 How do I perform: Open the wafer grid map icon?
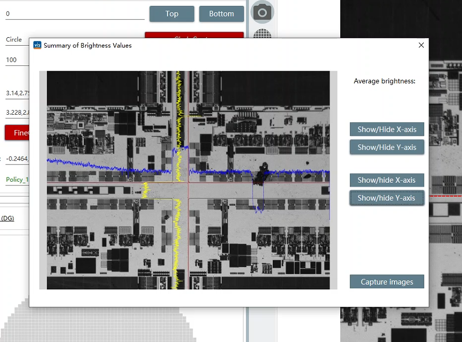coord(262,34)
